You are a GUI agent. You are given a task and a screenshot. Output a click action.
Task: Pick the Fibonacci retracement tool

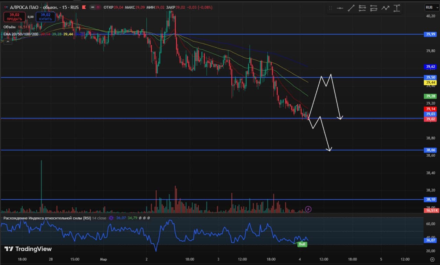[x=362, y=8]
